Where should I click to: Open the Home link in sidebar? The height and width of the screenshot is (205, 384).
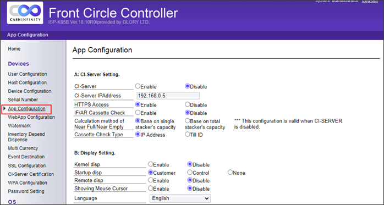[14, 49]
